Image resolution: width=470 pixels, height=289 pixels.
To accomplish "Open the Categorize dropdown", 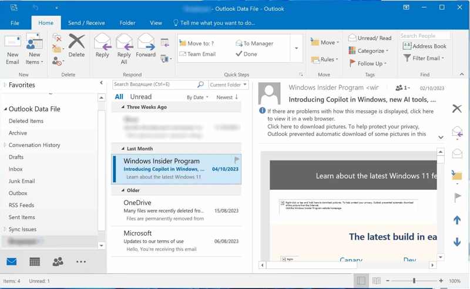I will tap(368, 51).
